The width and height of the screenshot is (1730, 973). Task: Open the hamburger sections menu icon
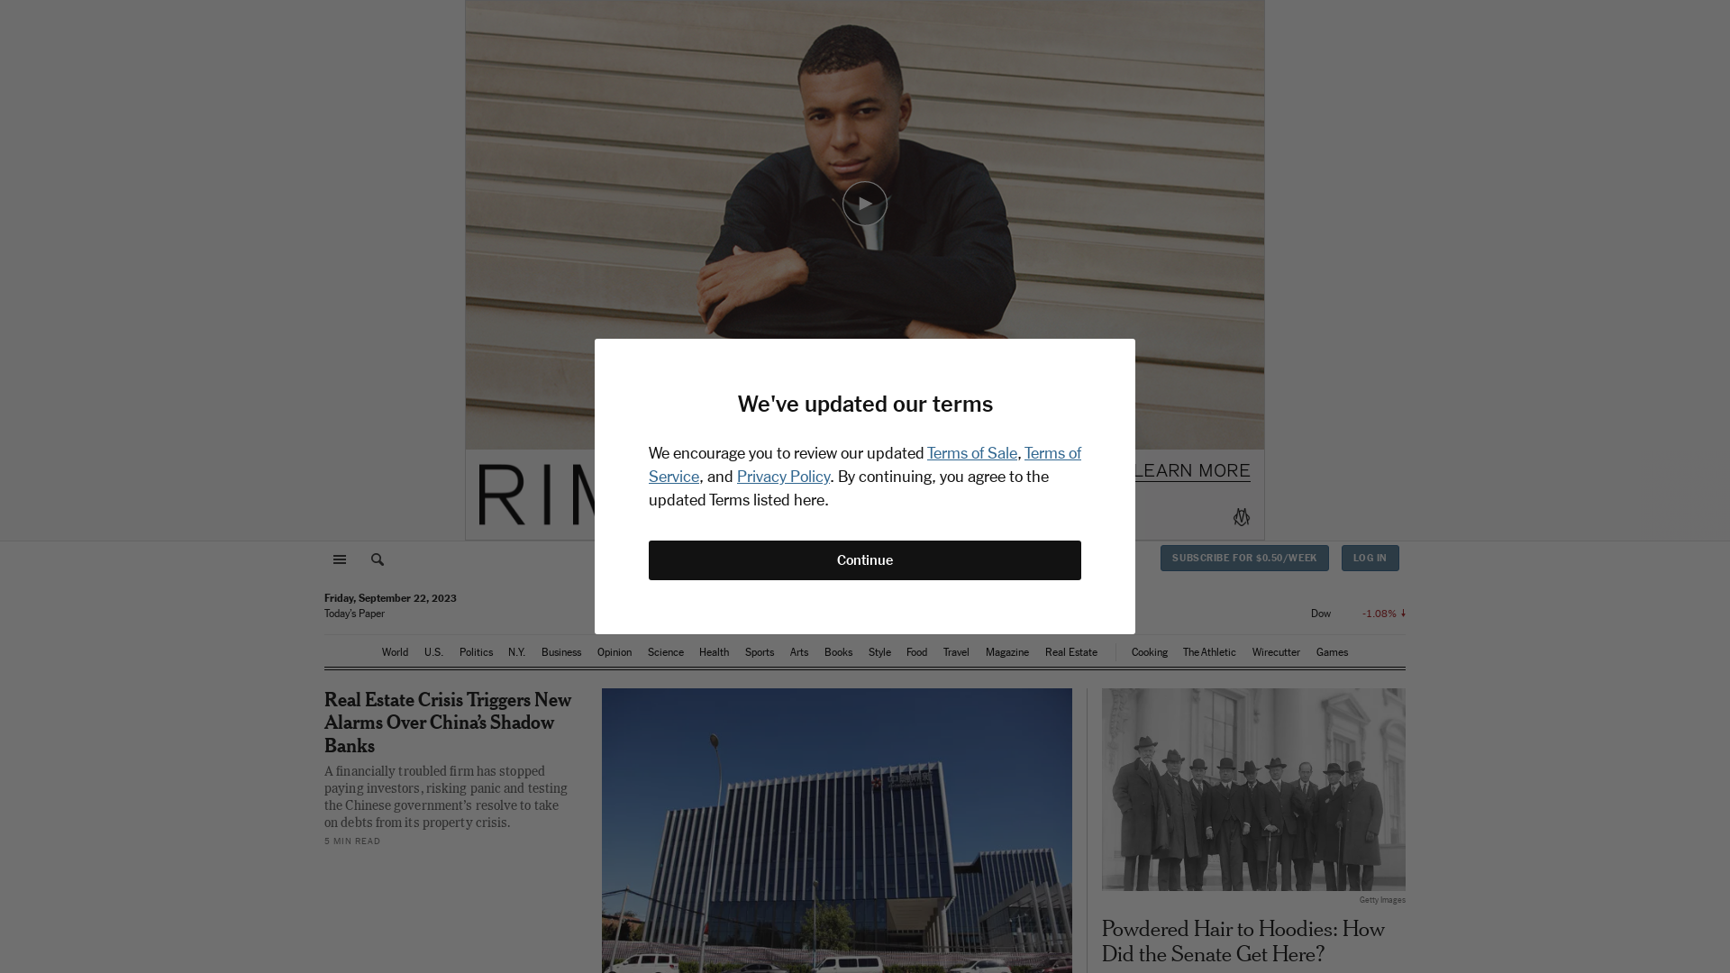click(x=340, y=559)
